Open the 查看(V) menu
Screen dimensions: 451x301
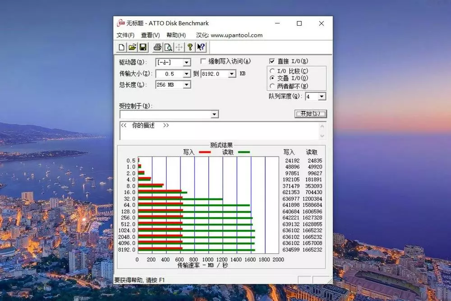tap(151, 35)
